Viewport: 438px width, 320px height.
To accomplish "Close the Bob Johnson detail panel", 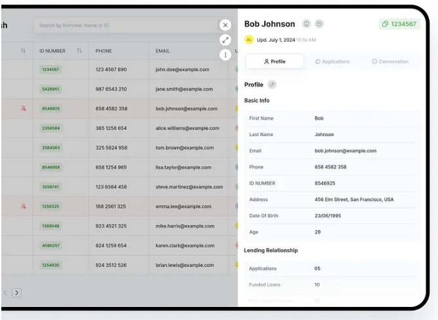I will click(x=226, y=25).
